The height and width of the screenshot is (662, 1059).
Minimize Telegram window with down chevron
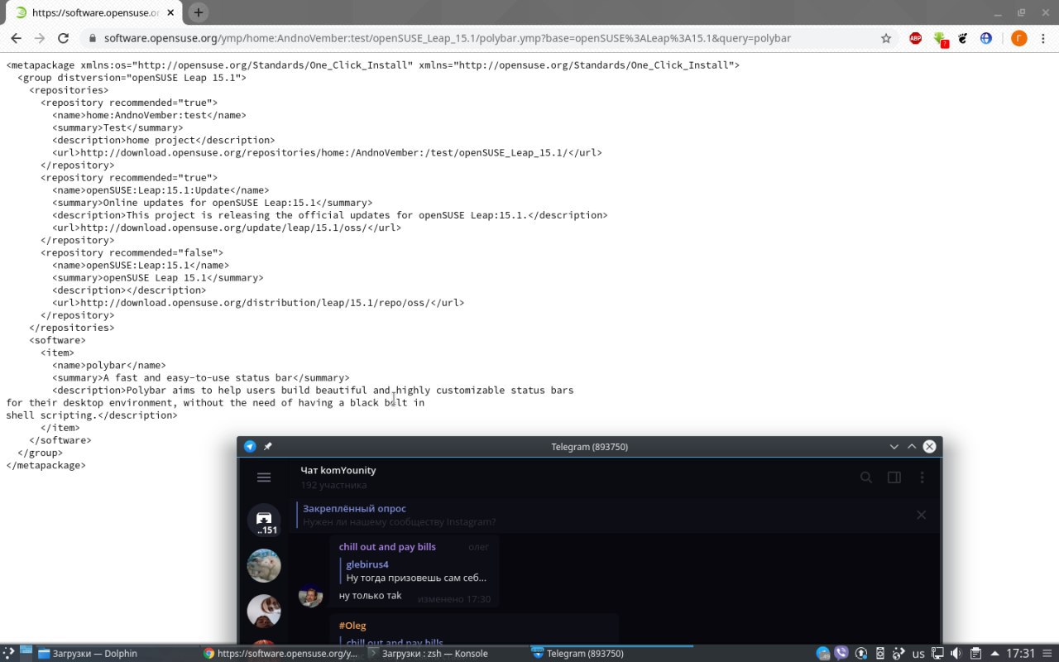[x=894, y=447]
